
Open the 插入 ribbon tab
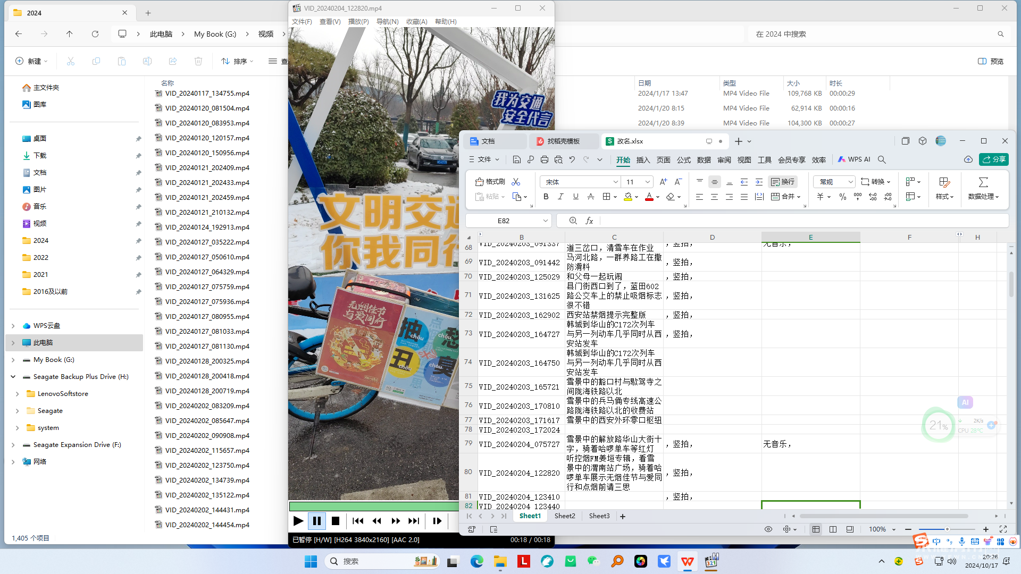click(x=643, y=160)
